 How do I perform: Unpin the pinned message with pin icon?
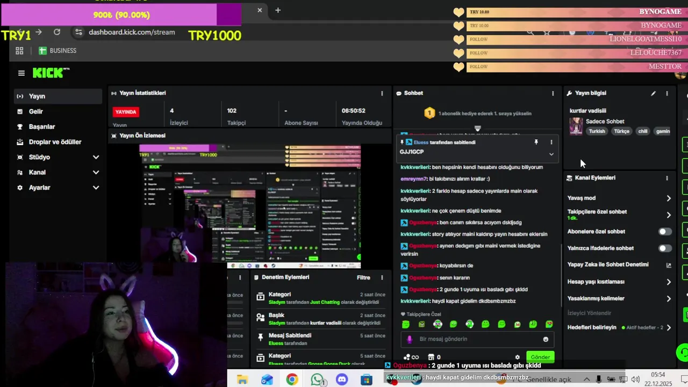pyautogui.click(x=536, y=142)
